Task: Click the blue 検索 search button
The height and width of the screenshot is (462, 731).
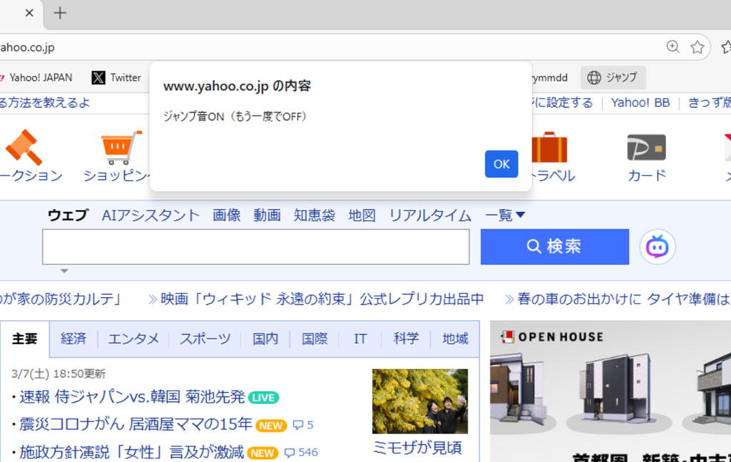Action: coord(554,247)
